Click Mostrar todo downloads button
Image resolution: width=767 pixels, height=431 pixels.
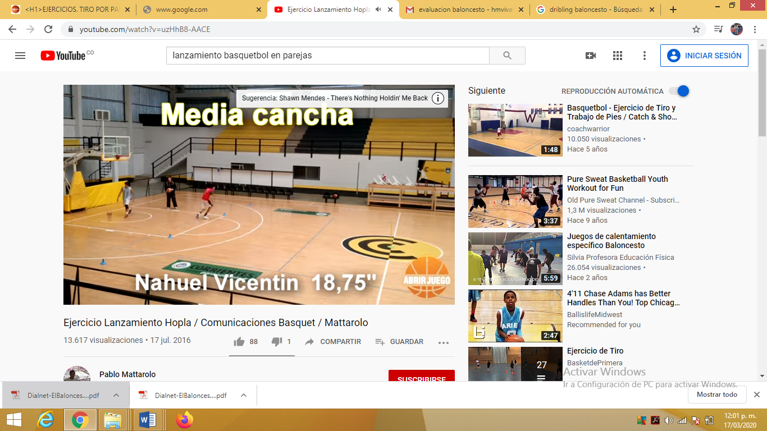coord(717,395)
